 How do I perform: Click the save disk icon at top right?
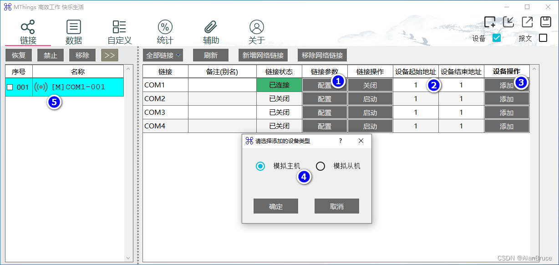(x=545, y=22)
